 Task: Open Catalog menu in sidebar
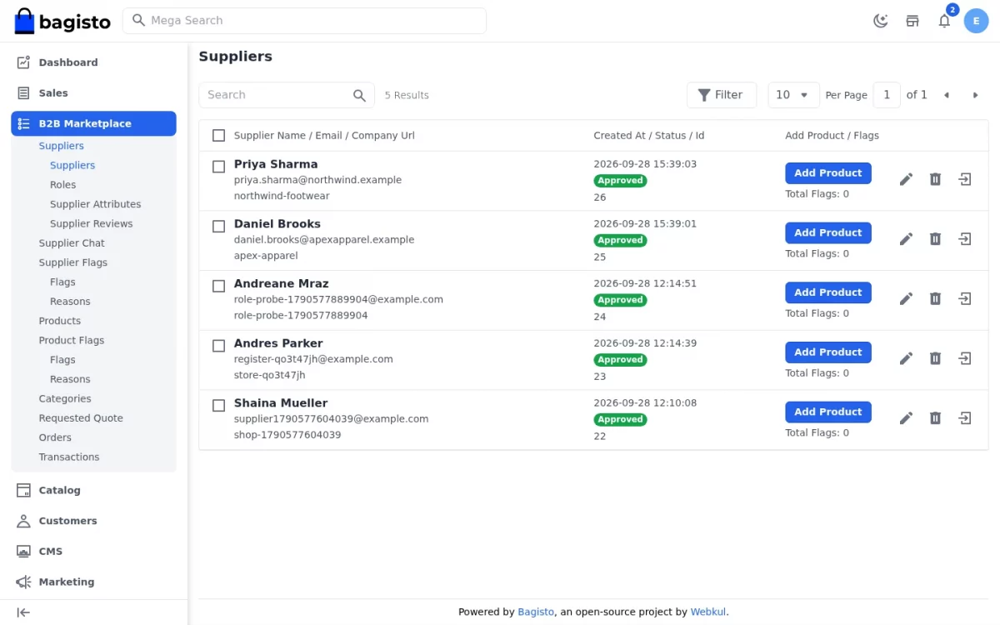[x=93, y=490]
